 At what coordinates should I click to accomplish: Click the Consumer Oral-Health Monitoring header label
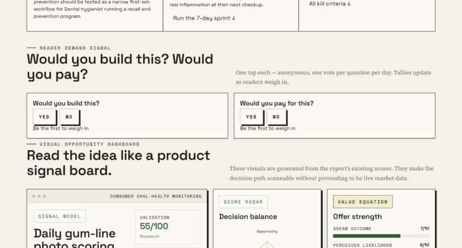click(156, 196)
